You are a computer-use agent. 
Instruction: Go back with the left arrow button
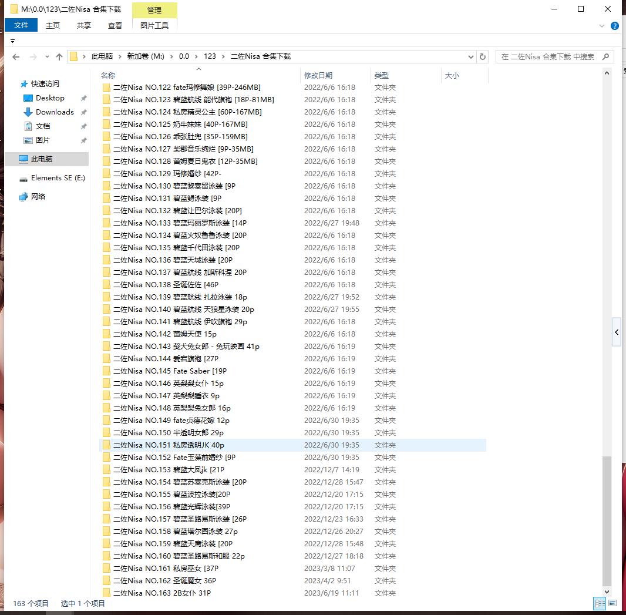(x=16, y=57)
